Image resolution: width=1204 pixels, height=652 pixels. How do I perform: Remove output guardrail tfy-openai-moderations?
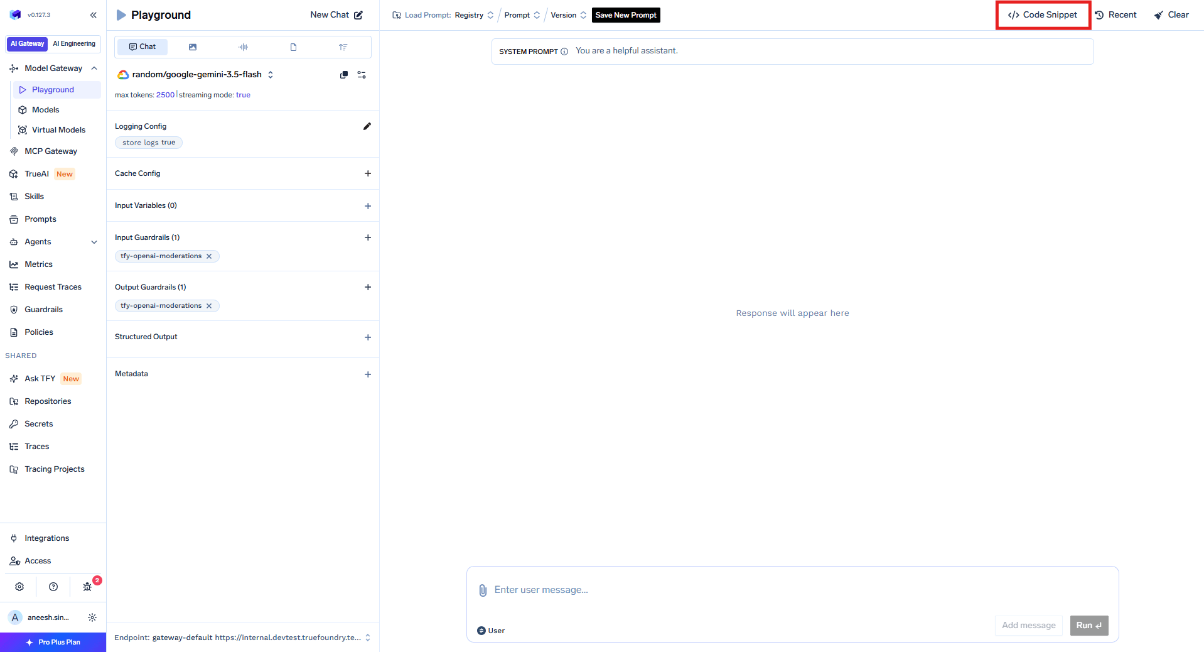point(209,306)
